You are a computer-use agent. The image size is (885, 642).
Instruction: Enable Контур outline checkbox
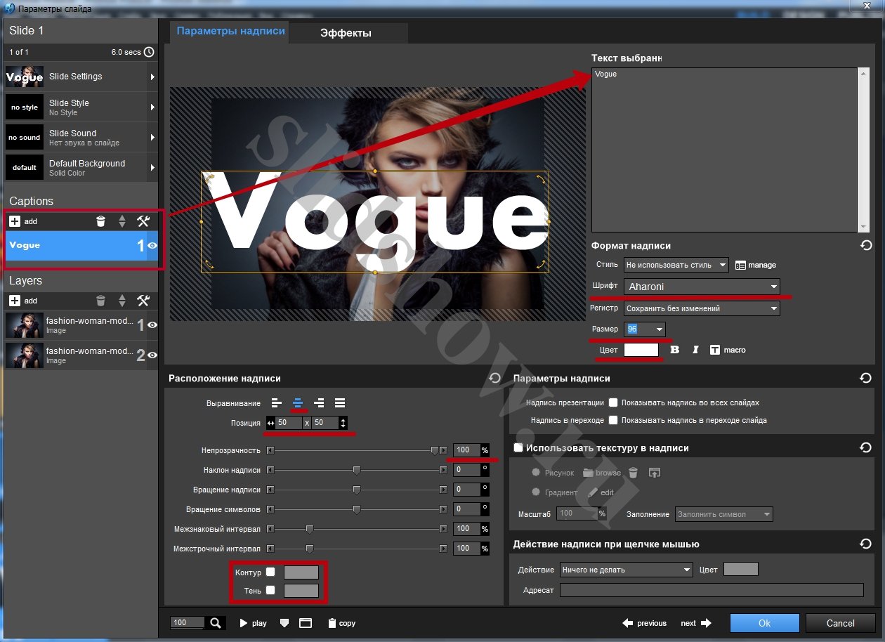[x=270, y=572]
